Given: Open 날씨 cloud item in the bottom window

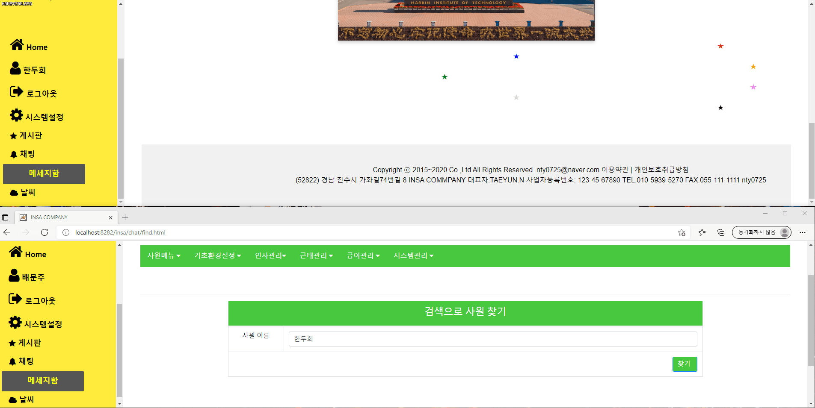Looking at the screenshot, I should (21, 400).
